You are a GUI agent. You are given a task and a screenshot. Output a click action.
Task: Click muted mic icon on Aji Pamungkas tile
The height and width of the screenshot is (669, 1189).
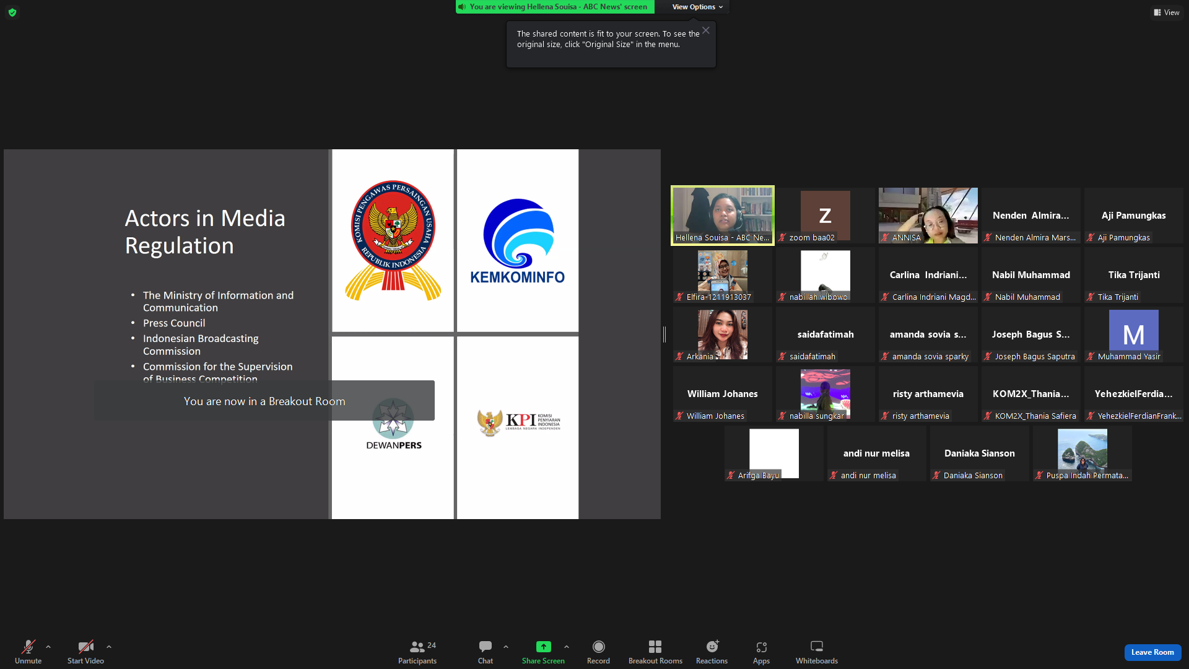(x=1091, y=237)
